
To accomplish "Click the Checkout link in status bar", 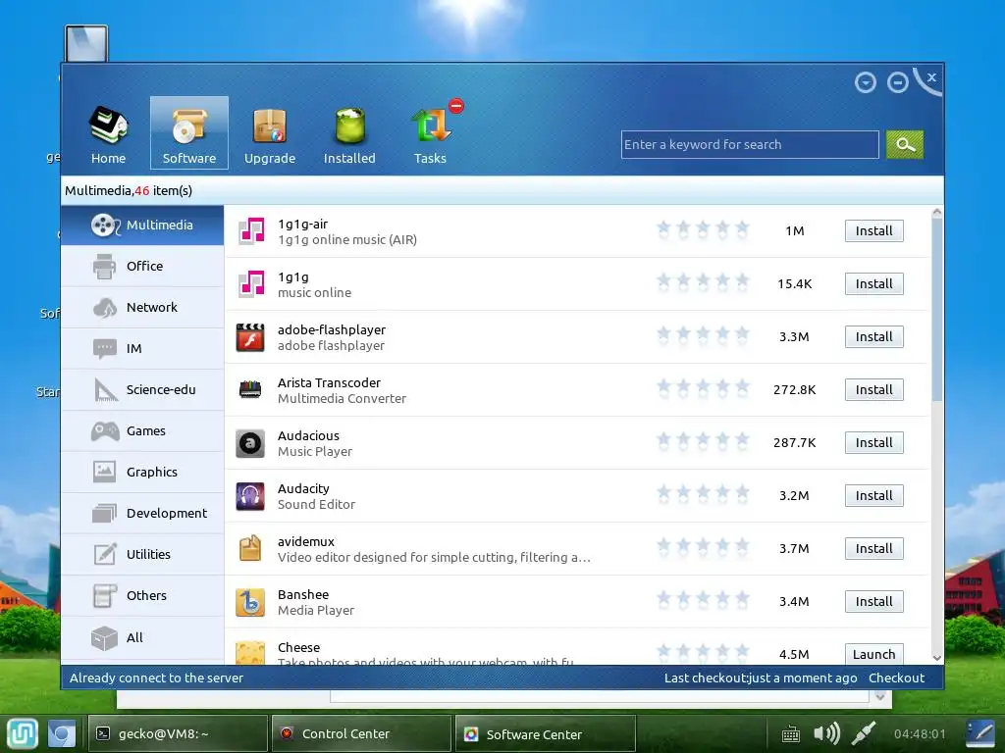I will 896,678.
